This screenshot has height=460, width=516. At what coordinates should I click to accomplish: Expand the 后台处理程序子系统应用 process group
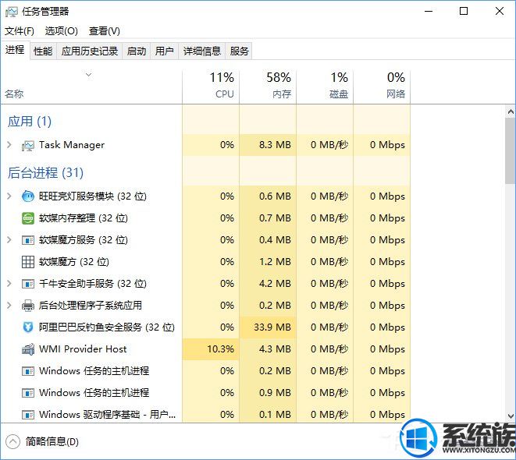click(x=9, y=306)
